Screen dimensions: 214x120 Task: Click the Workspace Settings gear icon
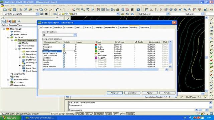click(41, 14)
